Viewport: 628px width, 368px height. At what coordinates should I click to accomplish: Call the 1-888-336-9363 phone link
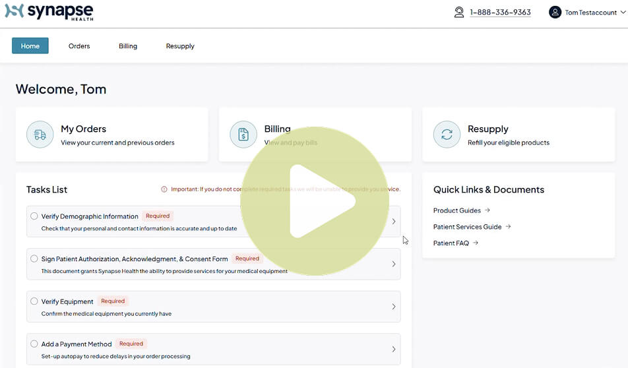(x=500, y=13)
